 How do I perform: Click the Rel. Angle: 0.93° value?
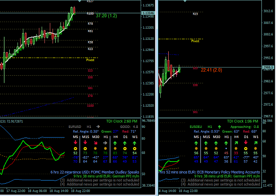[207, 131]
